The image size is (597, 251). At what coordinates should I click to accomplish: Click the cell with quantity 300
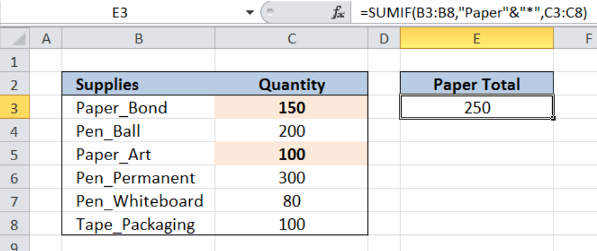point(292,178)
